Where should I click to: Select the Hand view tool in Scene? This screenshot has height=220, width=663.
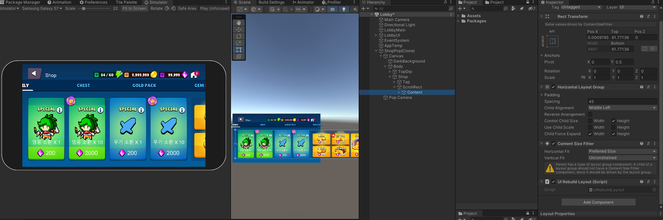point(239,23)
